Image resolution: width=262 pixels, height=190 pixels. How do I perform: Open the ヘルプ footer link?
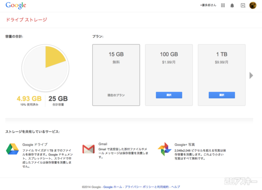coord(176,187)
